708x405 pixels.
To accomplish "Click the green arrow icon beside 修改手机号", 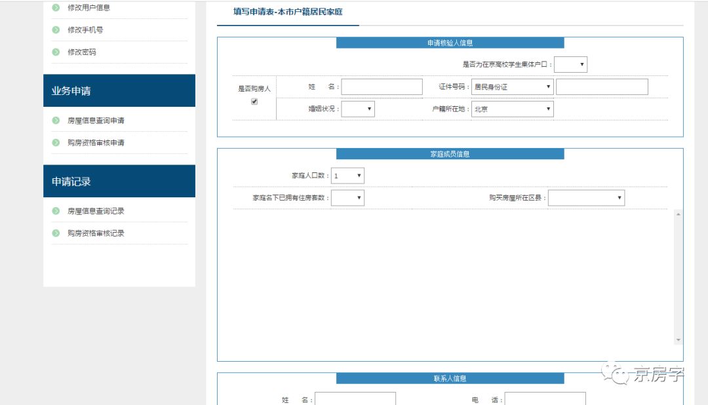I will pos(56,29).
